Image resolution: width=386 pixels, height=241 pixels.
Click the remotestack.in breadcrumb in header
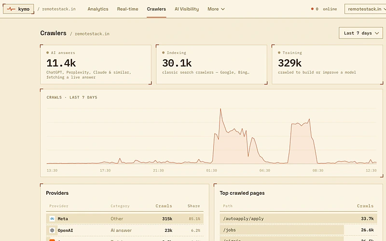click(x=58, y=9)
